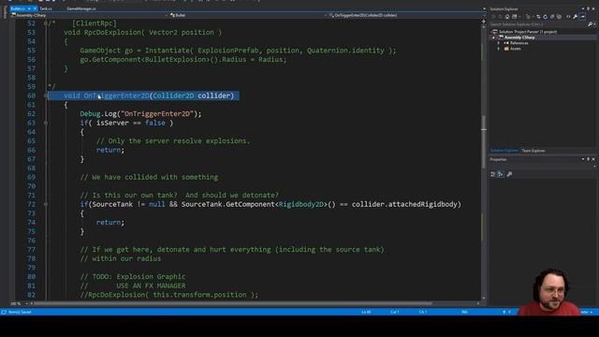Open the Bullet class dropdown in navigation bar
This screenshot has width=599, height=337.
click(248, 15)
